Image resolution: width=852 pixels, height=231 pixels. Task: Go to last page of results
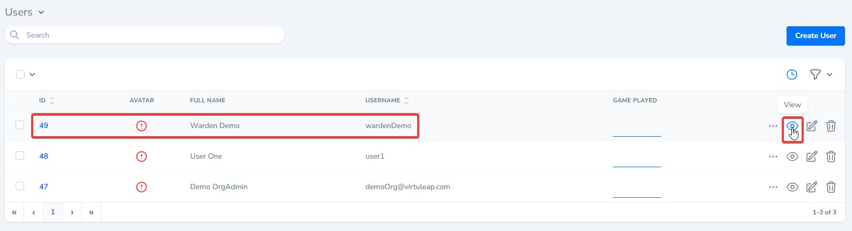(91, 212)
